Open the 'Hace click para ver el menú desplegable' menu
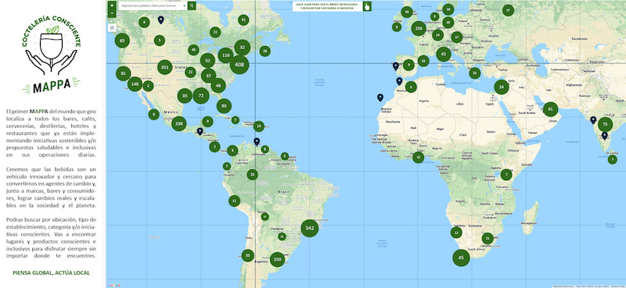 tap(327, 6)
